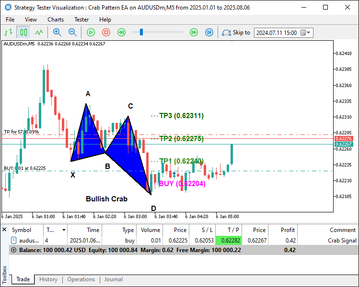Zoom in on the chart
Viewport: 359px width, 287px height.
pyautogui.click(x=57, y=33)
